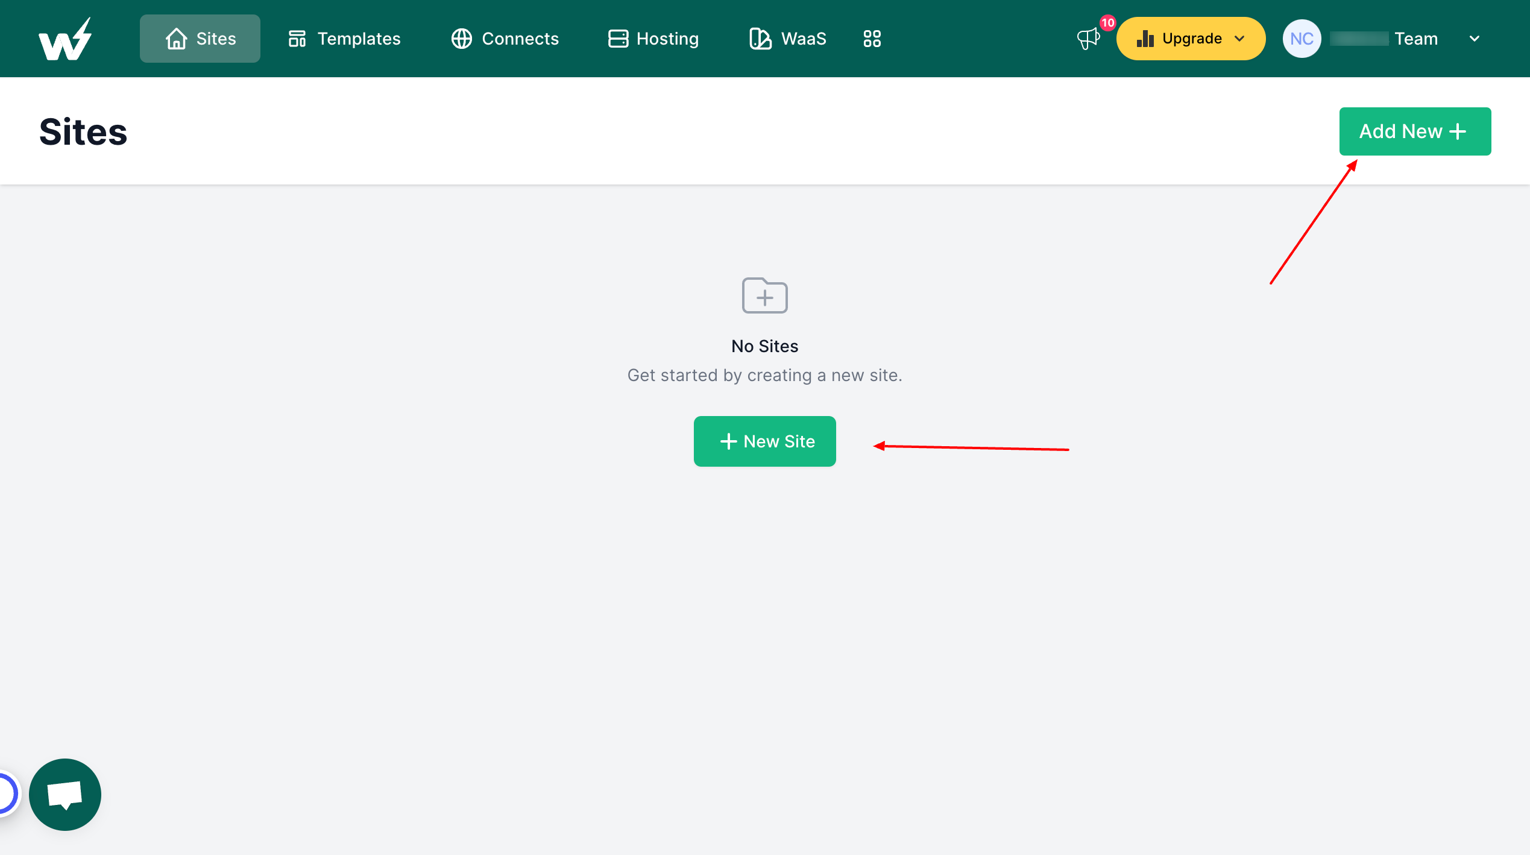Click the server icon beside Hosting
The width and height of the screenshot is (1530, 855).
(617, 38)
